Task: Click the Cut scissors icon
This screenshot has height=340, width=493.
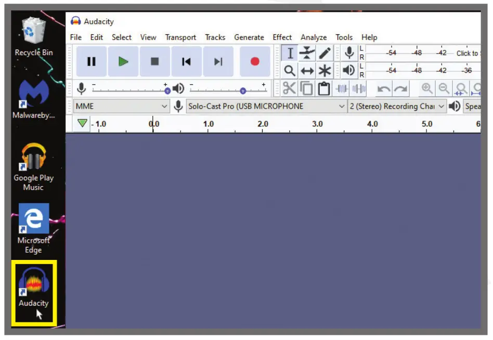Action: [x=290, y=88]
